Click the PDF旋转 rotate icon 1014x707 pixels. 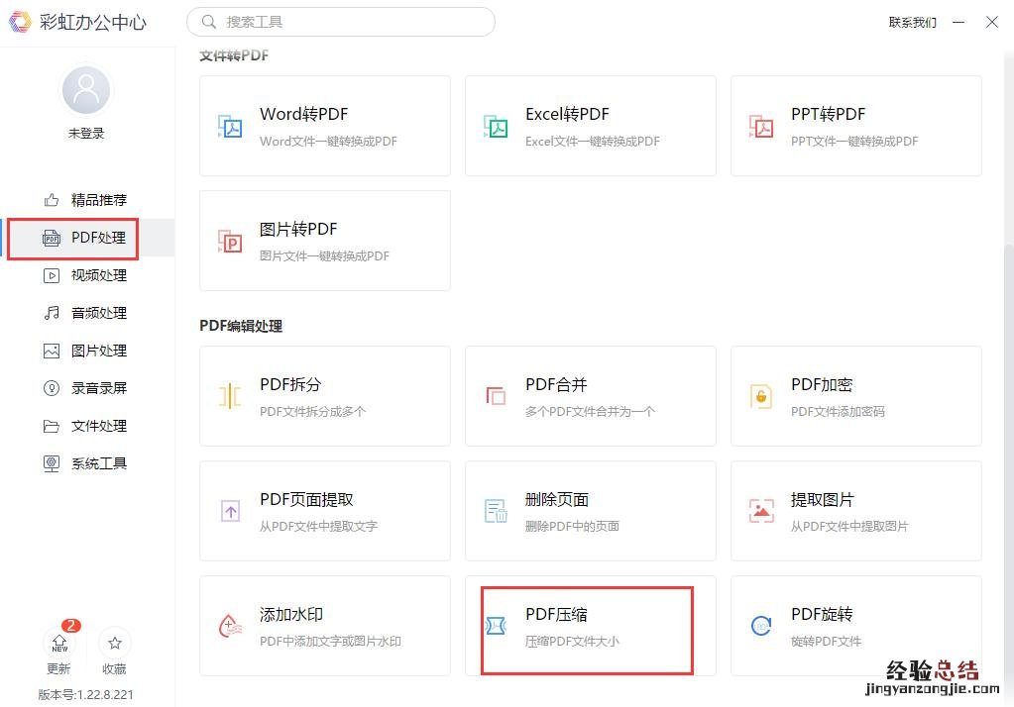[761, 626]
